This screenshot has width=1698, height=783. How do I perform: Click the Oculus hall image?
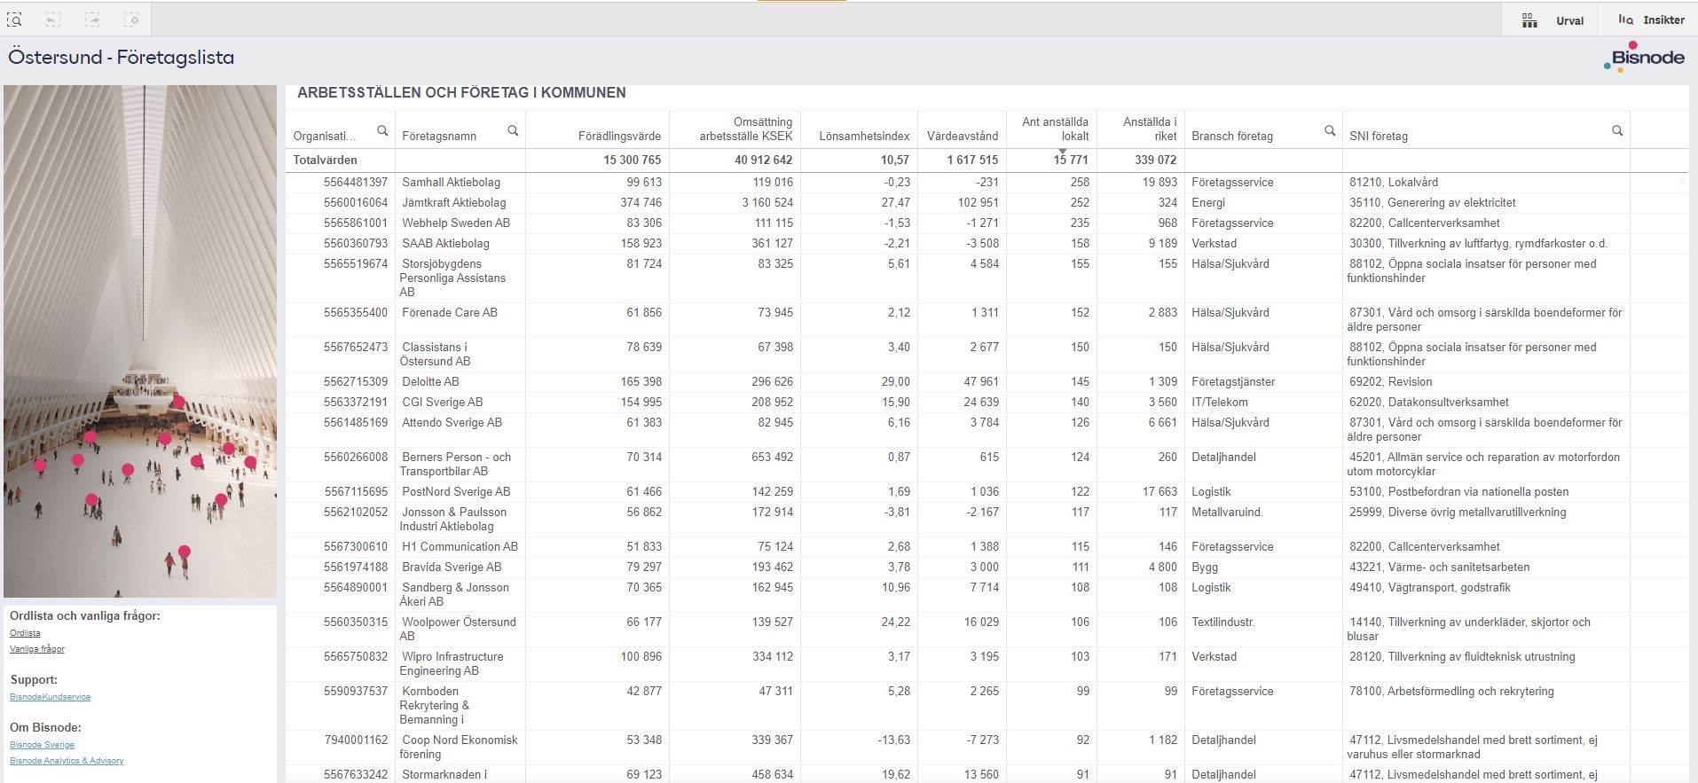pyautogui.click(x=140, y=341)
